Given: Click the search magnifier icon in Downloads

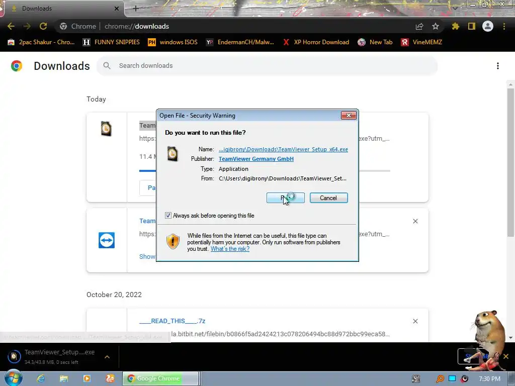Looking at the screenshot, I should click(x=107, y=66).
